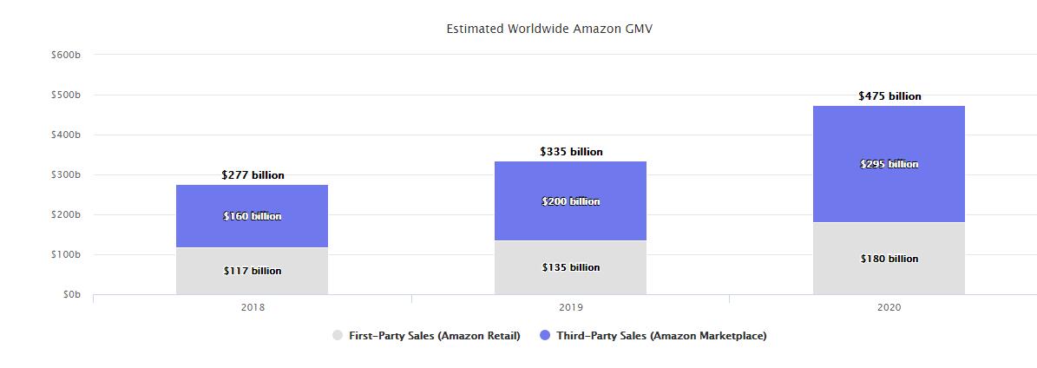This screenshot has width=1037, height=368.
Task: Click the purple Third-Party Sales legend dot
Action: (x=545, y=335)
